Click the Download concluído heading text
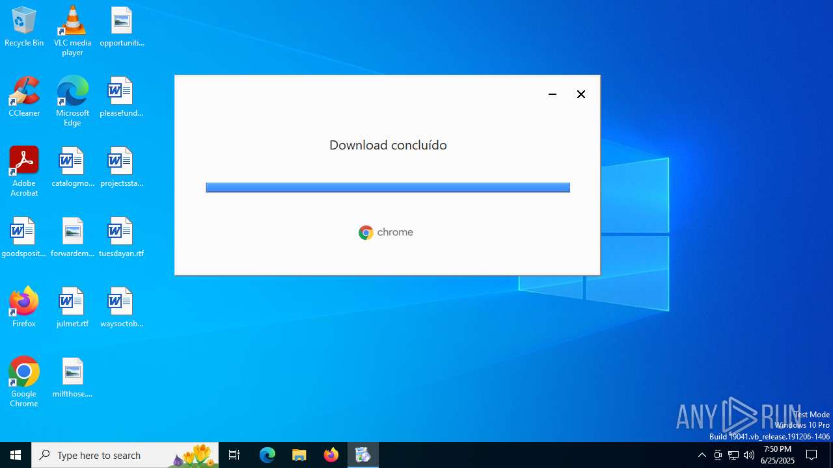This screenshot has width=833, height=468. 388,145
